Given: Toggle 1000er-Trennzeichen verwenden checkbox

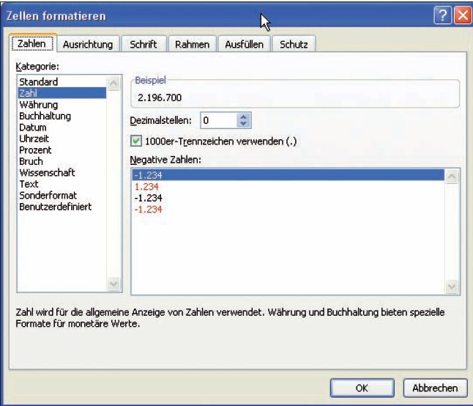Looking at the screenshot, I should click(136, 141).
